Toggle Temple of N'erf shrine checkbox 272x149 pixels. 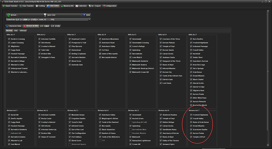point(191,137)
